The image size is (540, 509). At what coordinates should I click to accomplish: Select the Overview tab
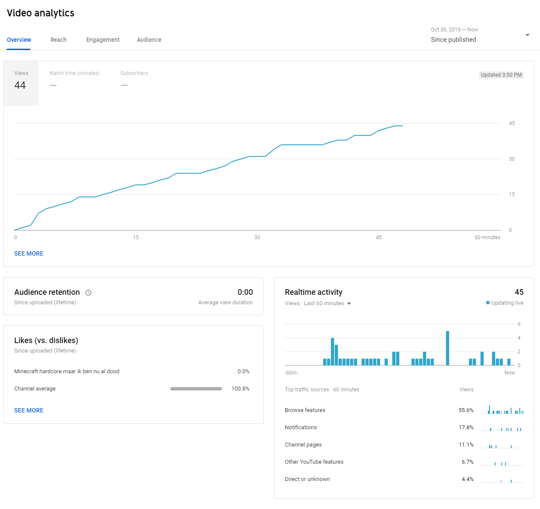tap(19, 40)
